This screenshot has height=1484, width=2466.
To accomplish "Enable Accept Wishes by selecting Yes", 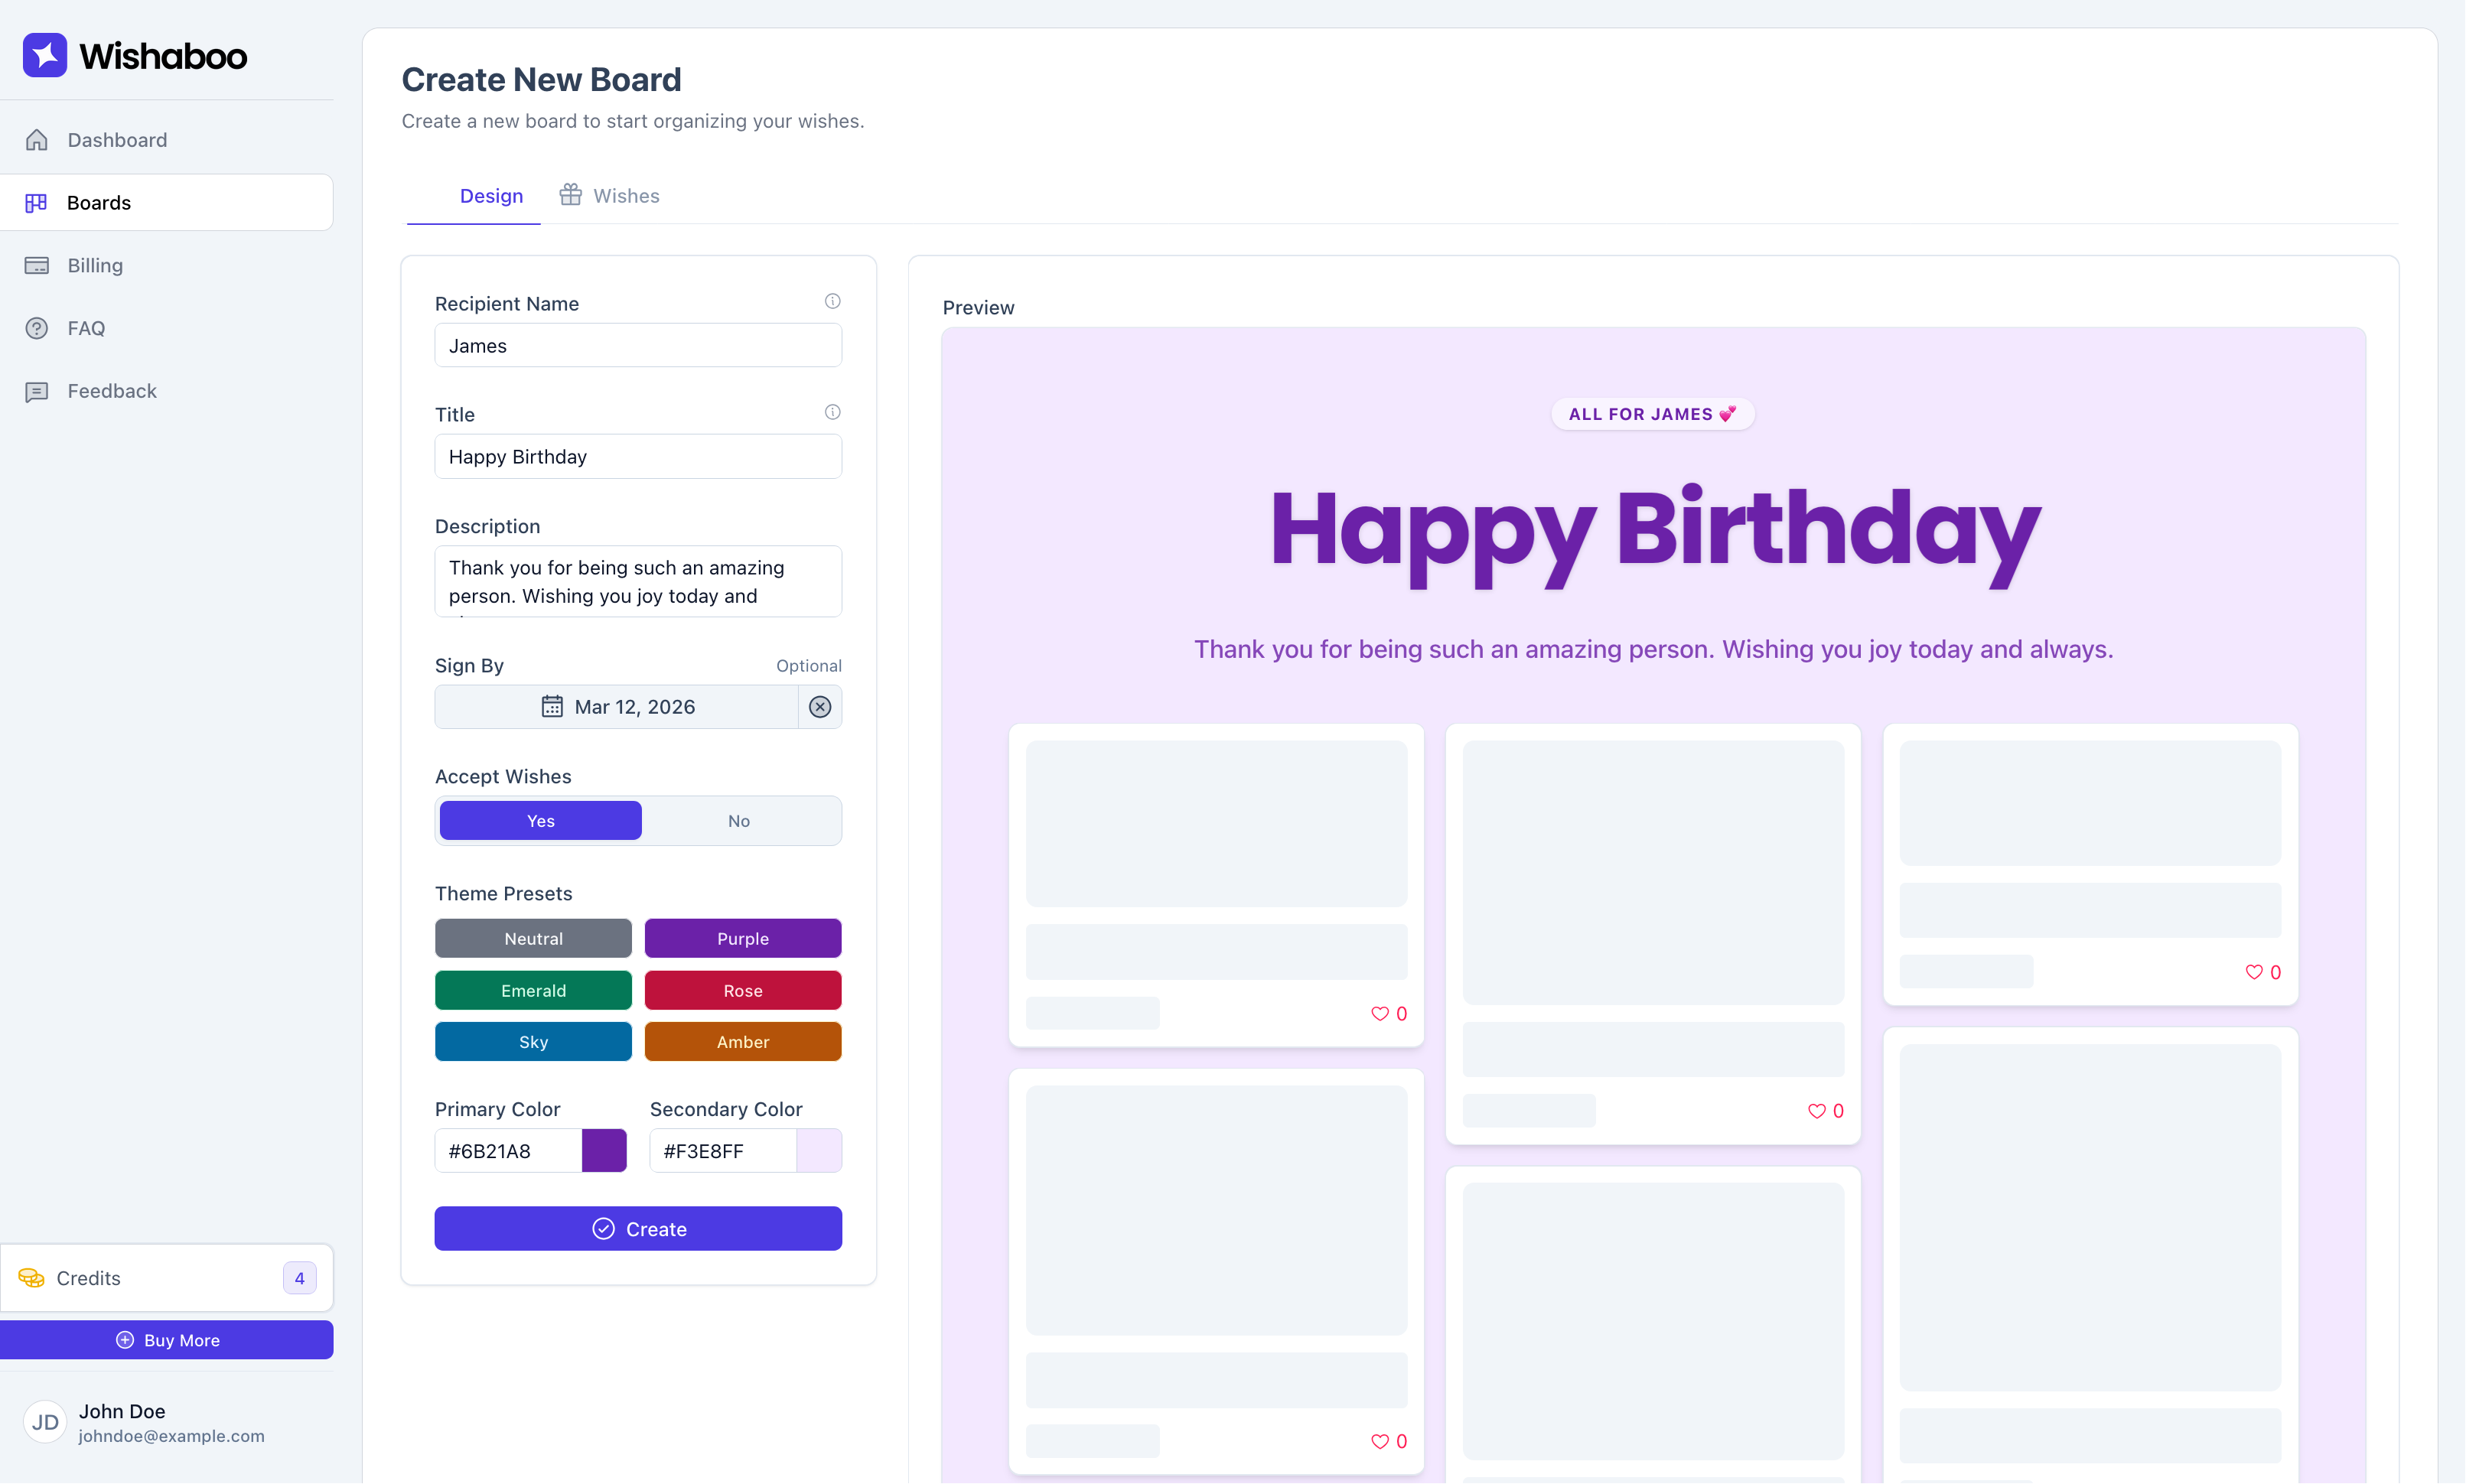I will click(x=539, y=820).
